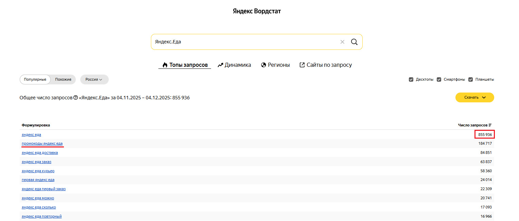Image resolution: width=519 pixels, height=221 pixels.
Task: Select the Сайты по запросу tab
Action: [325, 65]
